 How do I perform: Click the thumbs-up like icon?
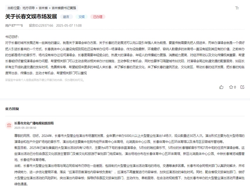coord(221,87)
